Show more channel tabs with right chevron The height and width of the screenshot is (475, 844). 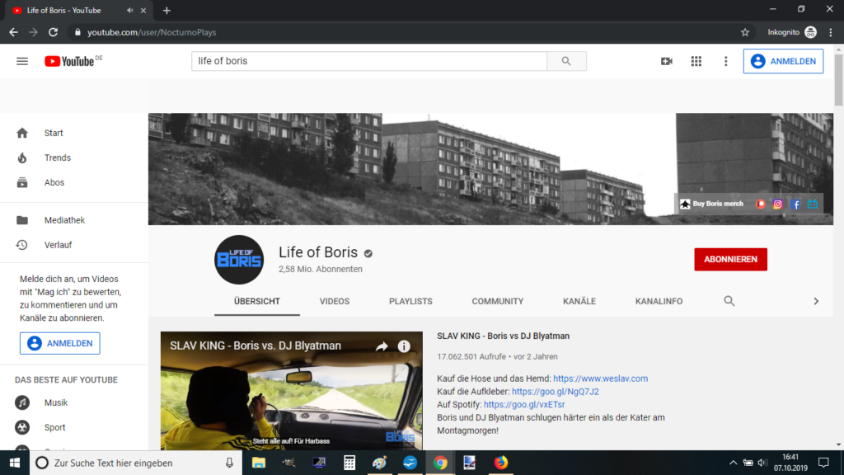pyautogui.click(x=816, y=301)
